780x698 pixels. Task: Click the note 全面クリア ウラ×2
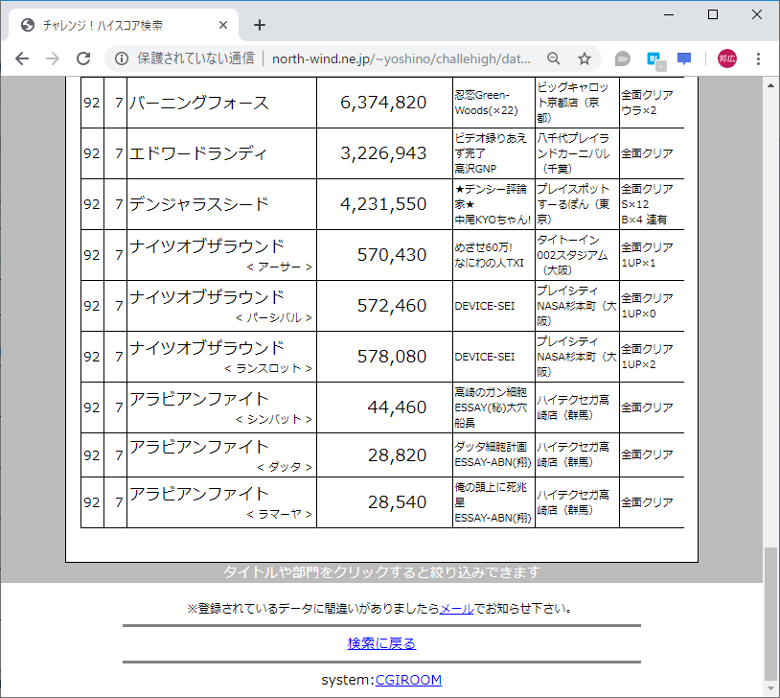tap(647, 103)
